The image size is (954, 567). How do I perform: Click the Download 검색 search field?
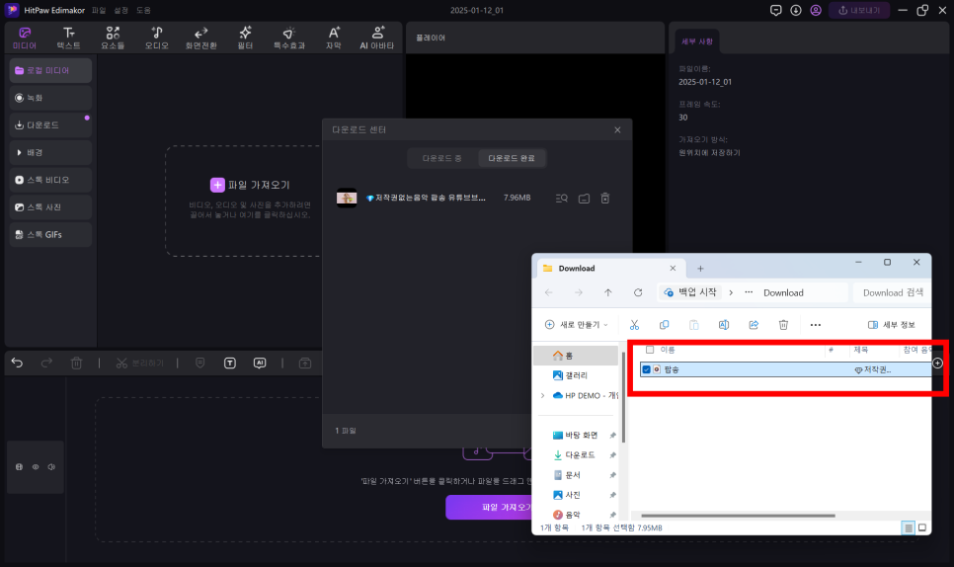(x=892, y=292)
